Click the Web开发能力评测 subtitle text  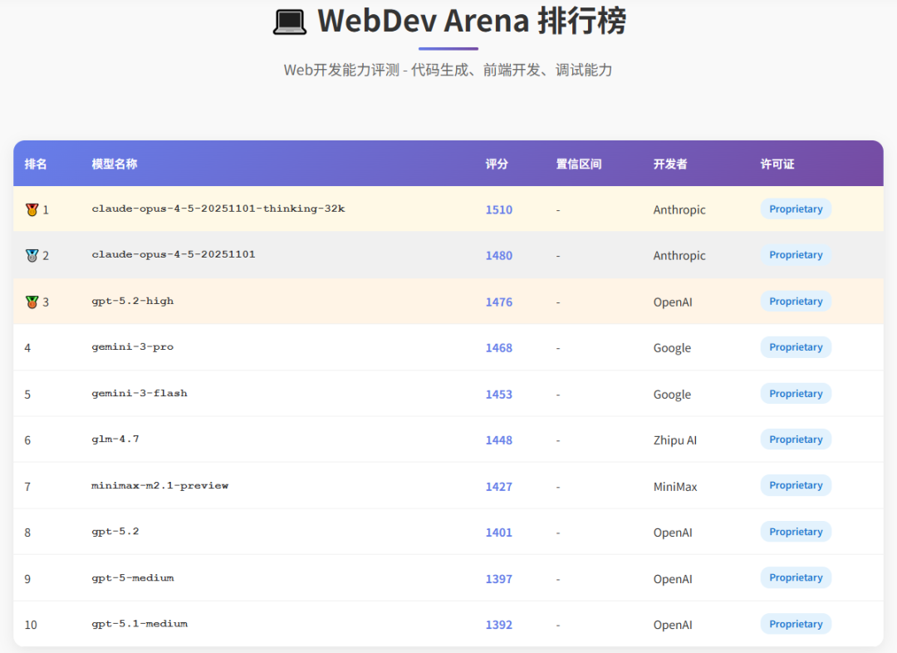pyautogui.click(x=448, y=70)
